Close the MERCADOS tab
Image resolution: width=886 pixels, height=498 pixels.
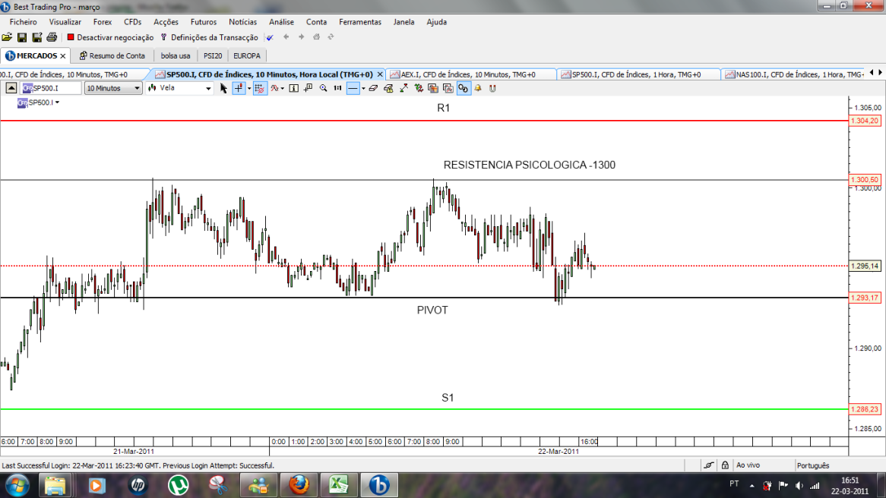point(63,56)
